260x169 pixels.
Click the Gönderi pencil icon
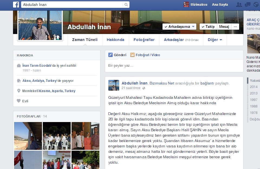(x=110, y=55)
